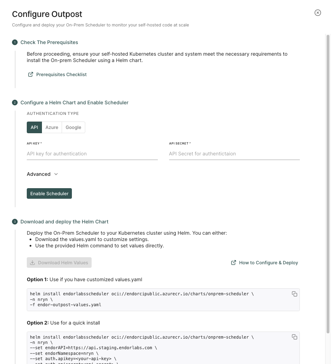Open the Prerequisites Checklist link
This screenshot has height=364, width=334.
pos(61,74)
